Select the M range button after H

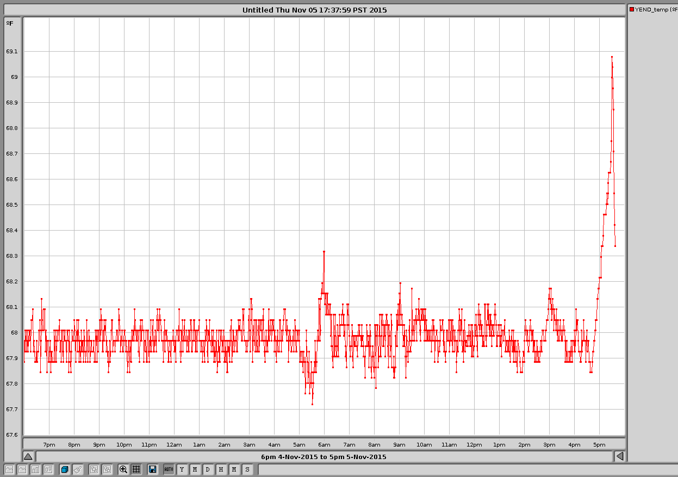coord(234,469)
